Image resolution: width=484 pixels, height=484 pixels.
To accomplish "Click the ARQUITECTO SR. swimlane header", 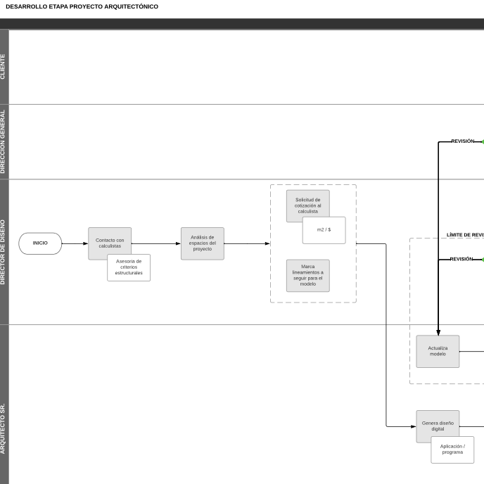I will (4, 428).
